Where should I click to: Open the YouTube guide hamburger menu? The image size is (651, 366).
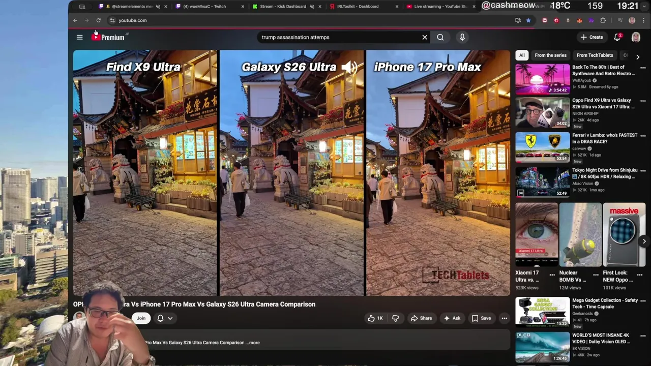79,37
